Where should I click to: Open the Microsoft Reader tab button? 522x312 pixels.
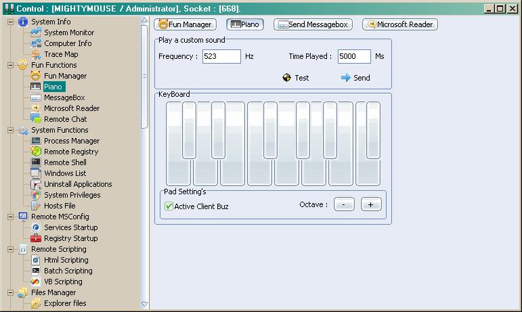400,24
